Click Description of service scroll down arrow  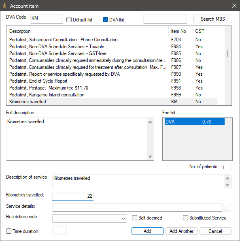click(x=227, y=185)
